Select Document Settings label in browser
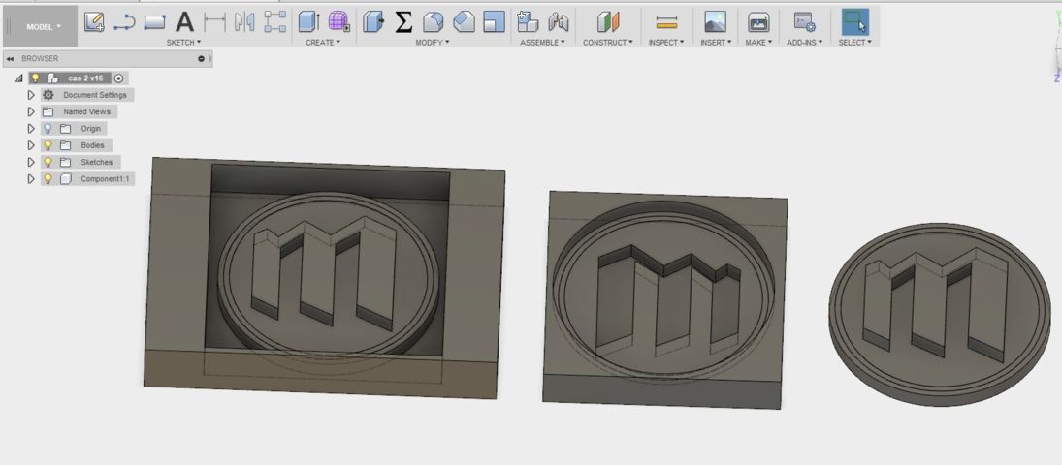 pyautogui.click(x=95, y=95)
